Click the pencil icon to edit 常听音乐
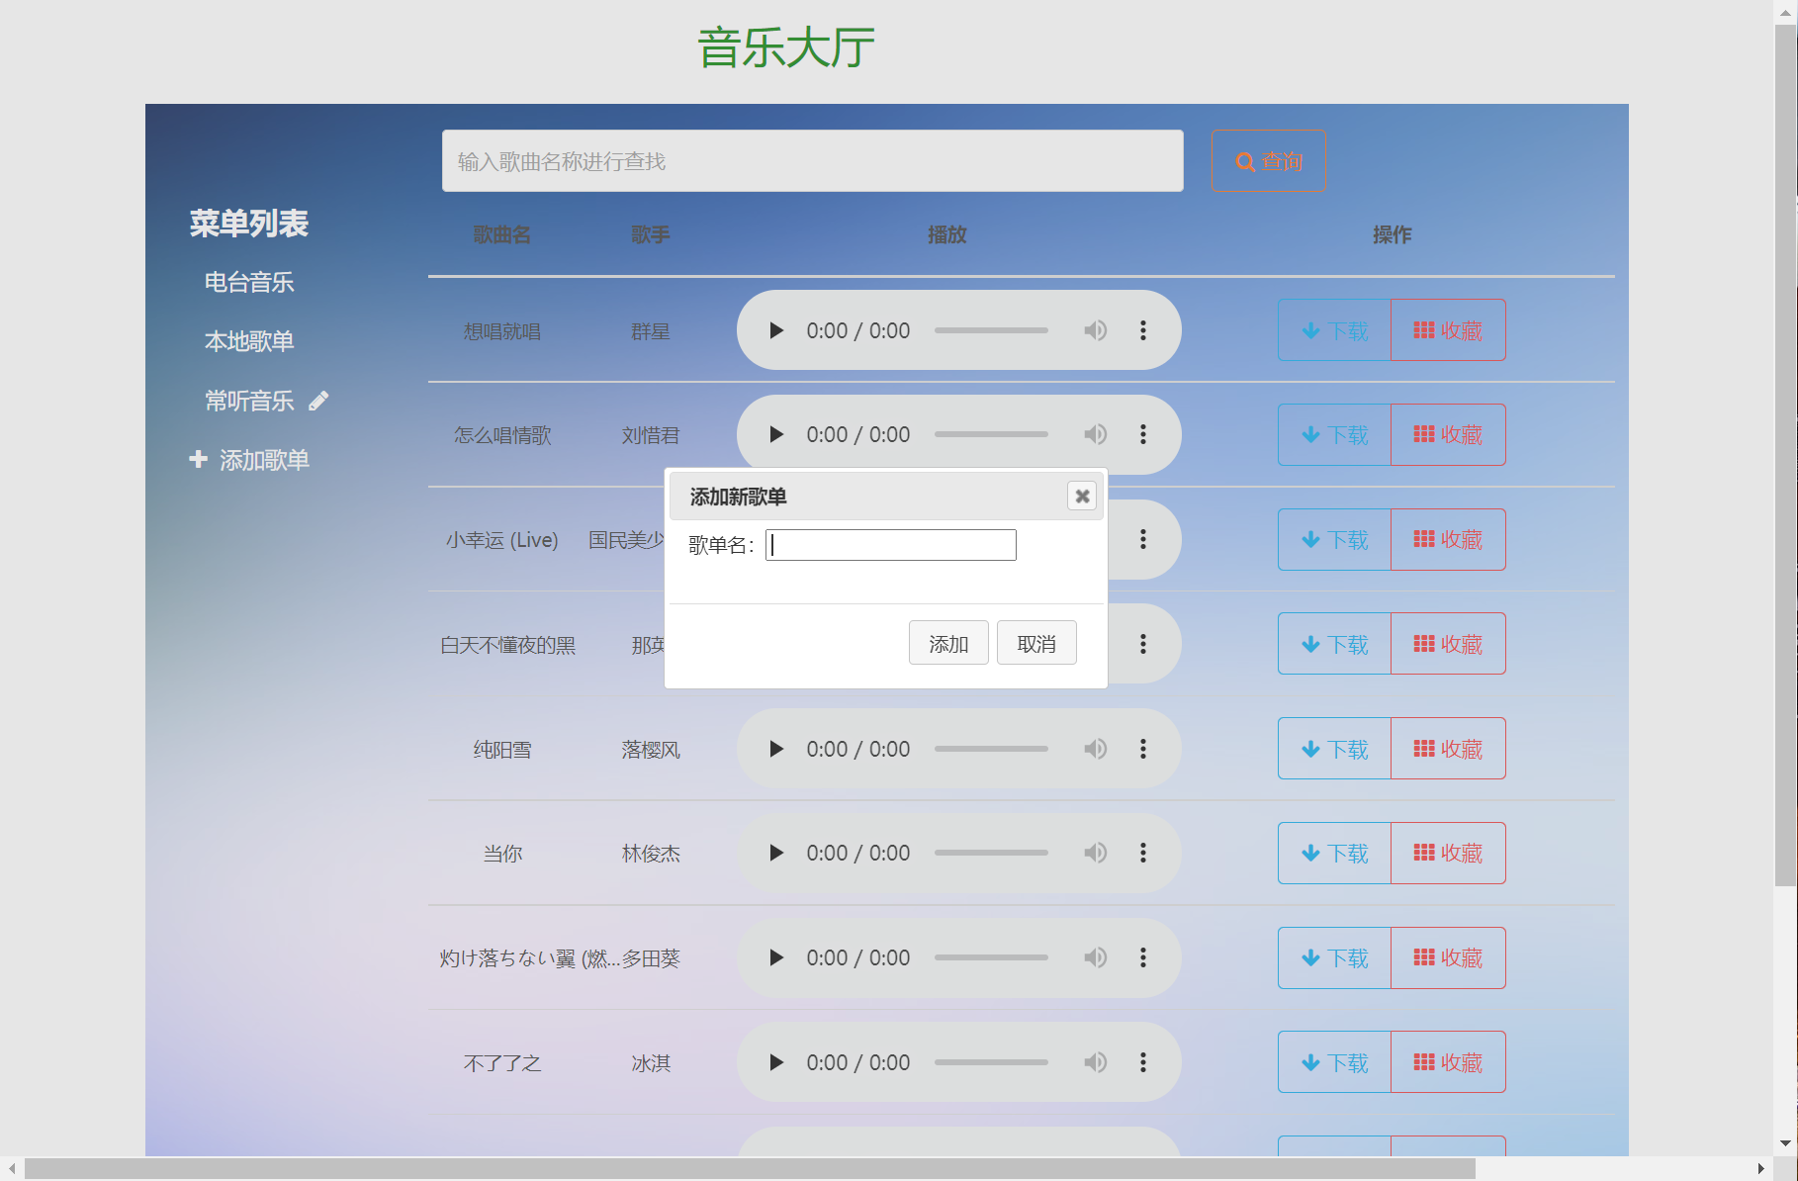The image size is (1798, 1181). point(318,400)
